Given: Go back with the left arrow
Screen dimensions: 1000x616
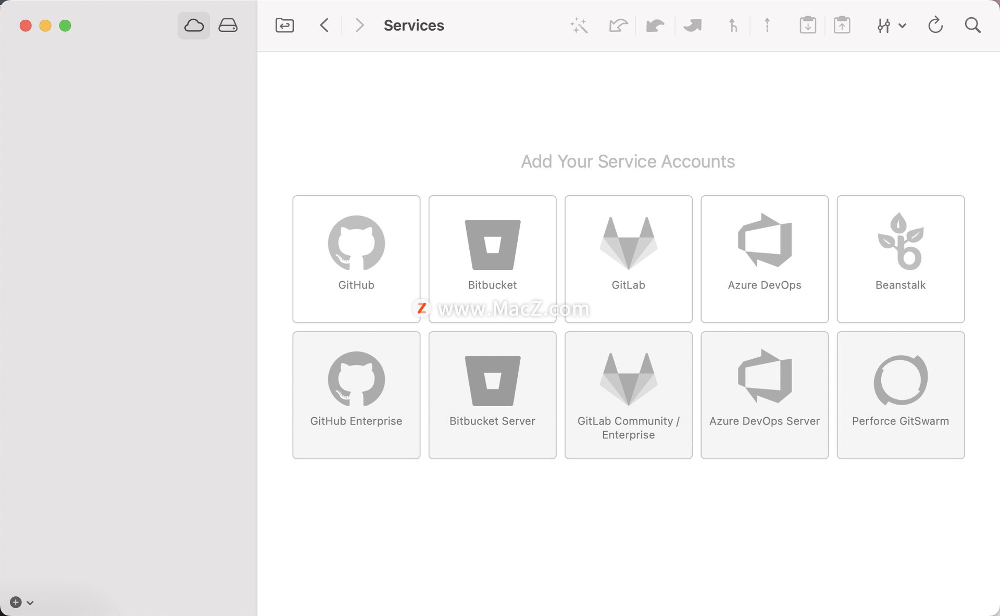Looking at the screenshot, I should pos(324,25).
